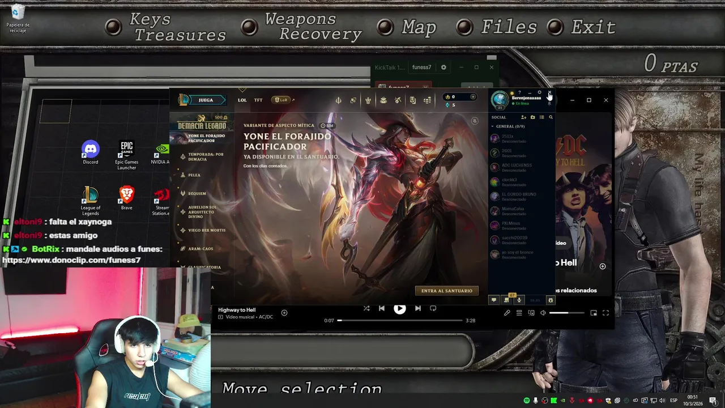
Task: Open the mini player icon
Action: (594, 313)
